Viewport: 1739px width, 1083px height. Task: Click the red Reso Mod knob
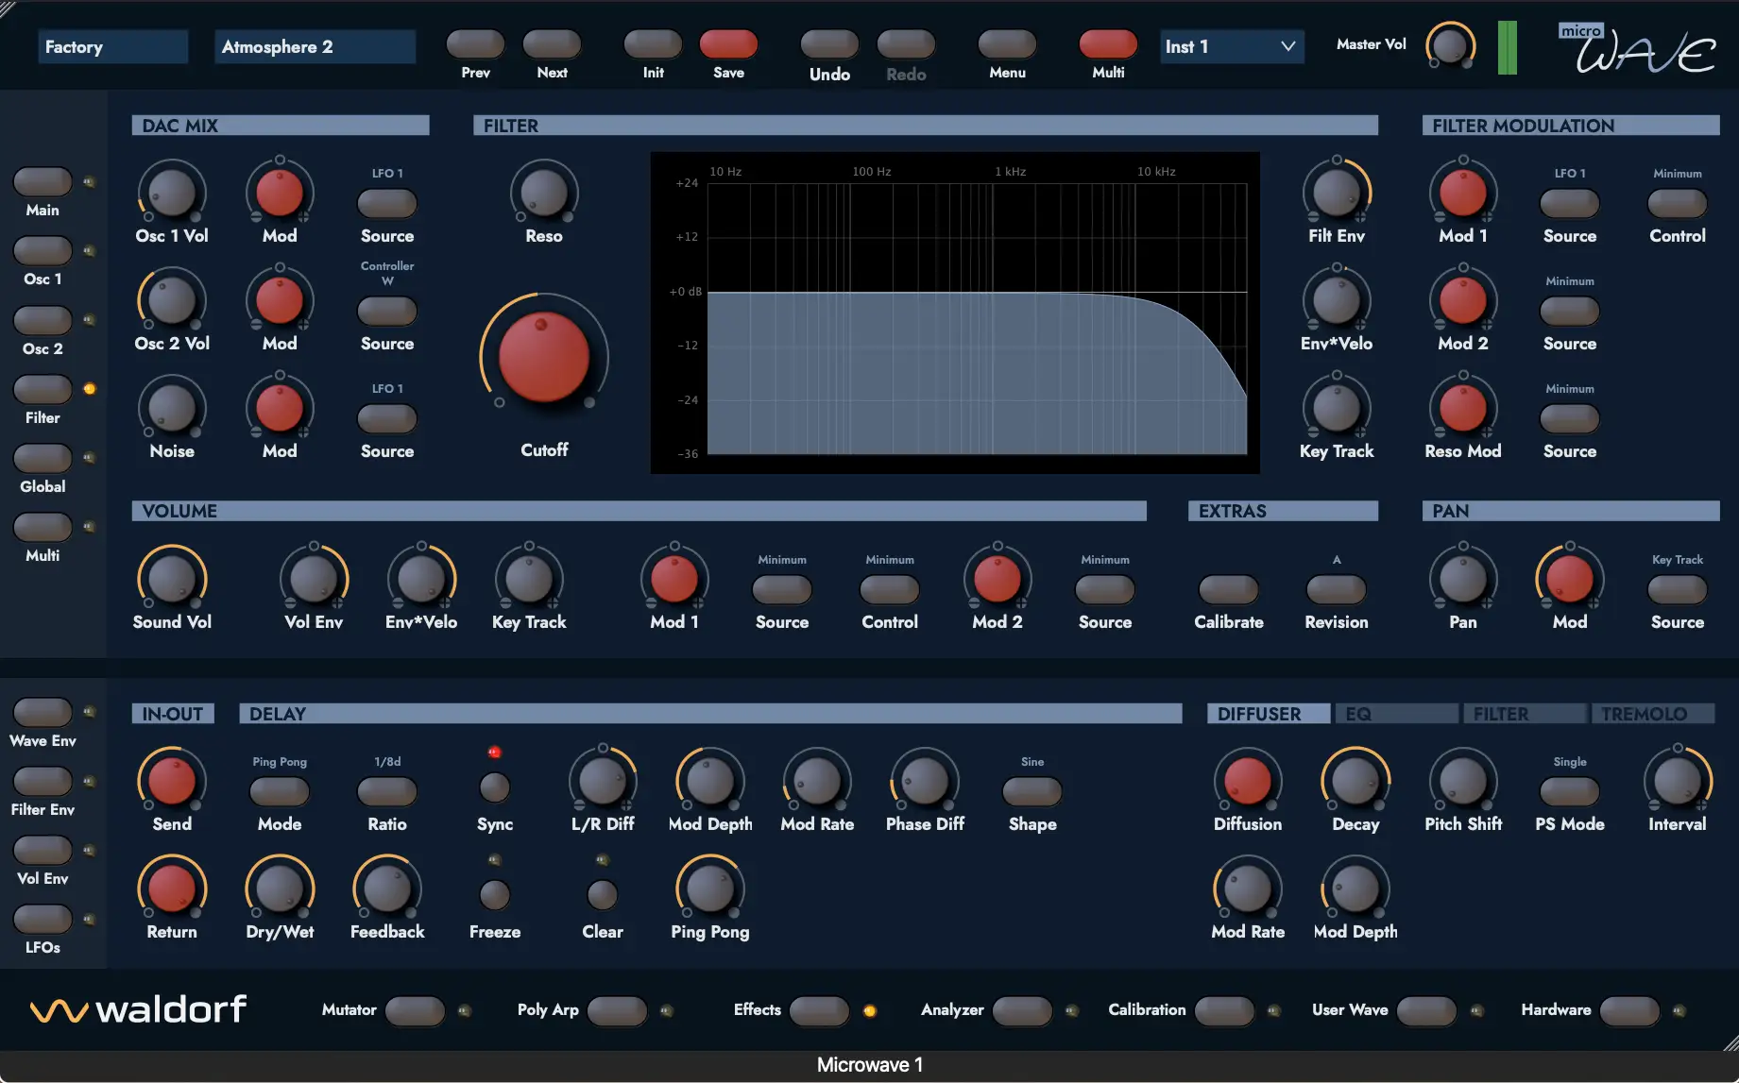pos(1463,408)
